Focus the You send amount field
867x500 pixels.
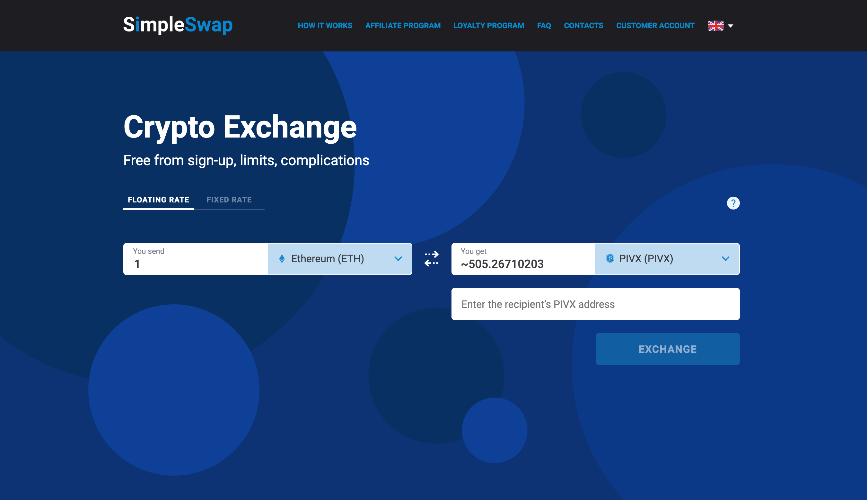click(x=195, y=259)
